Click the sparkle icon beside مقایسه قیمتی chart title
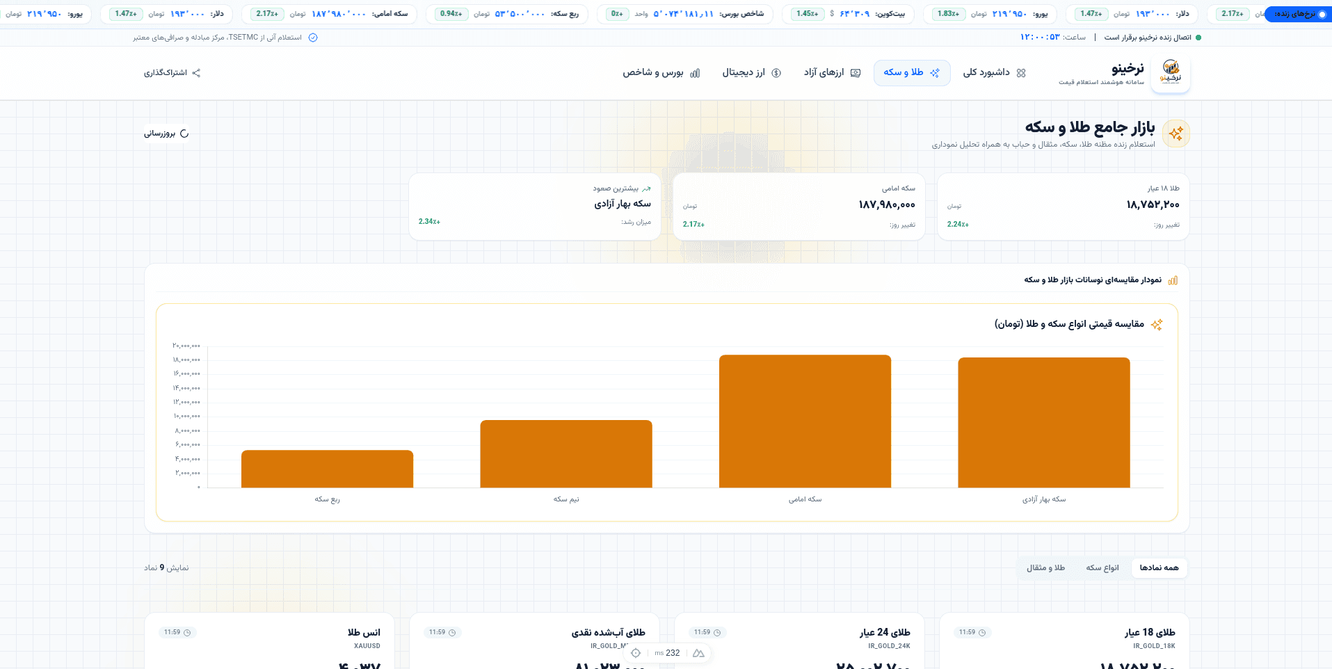Screen dimensions: 1332x669 1157,325
